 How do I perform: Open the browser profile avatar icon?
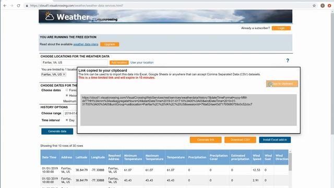(x=323, y=6)
